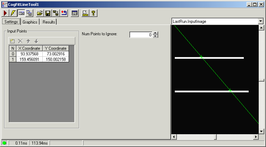The image size is (266, 147).
Task: Toggle the lightning bolt electric mode button
Action: [x=13, y=13]
